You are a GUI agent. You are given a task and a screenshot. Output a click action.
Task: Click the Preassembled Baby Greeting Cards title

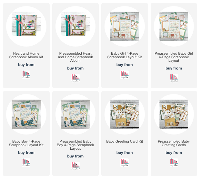(174, 143)
